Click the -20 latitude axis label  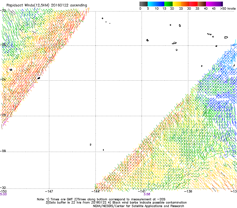tap(3, 11)
